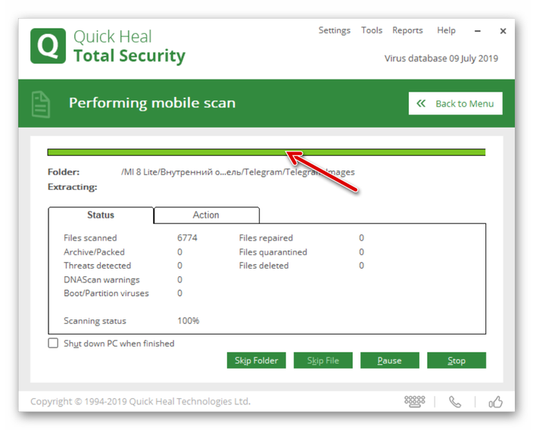Click the Scanning status 100% value
Screen dimensions: 533x430
[x=188, y=320]
